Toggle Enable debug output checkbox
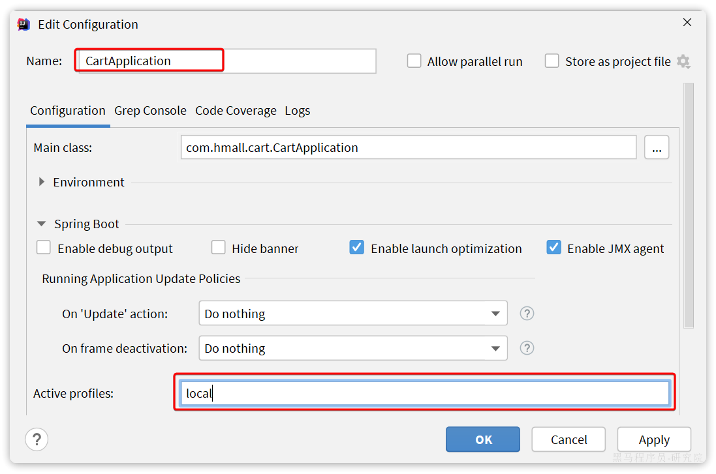 tap(44, 248)
